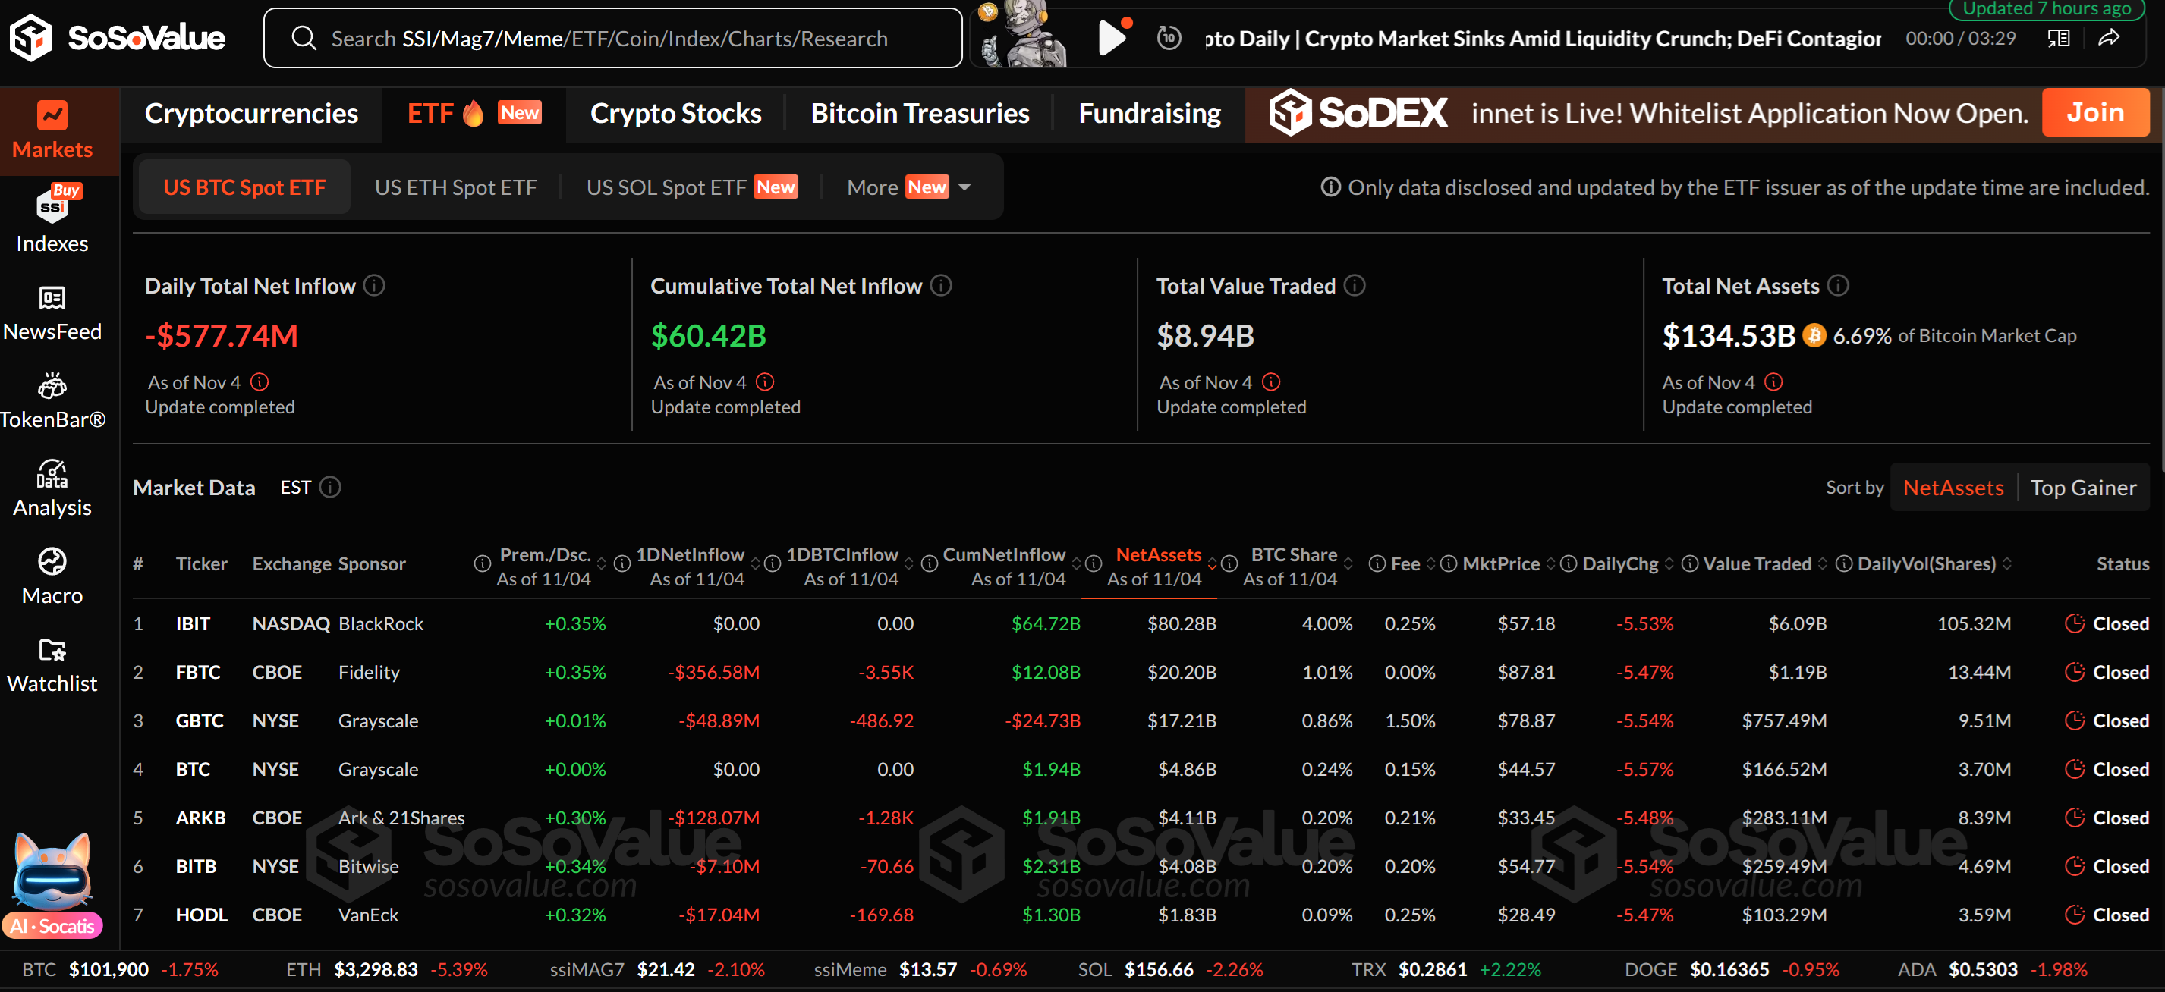Sort by NetAssets toggle option
Viewport: 2165px width, 992px height.
(x=1953, y=487)
